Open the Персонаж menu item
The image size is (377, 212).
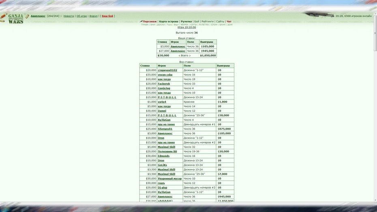150,21
